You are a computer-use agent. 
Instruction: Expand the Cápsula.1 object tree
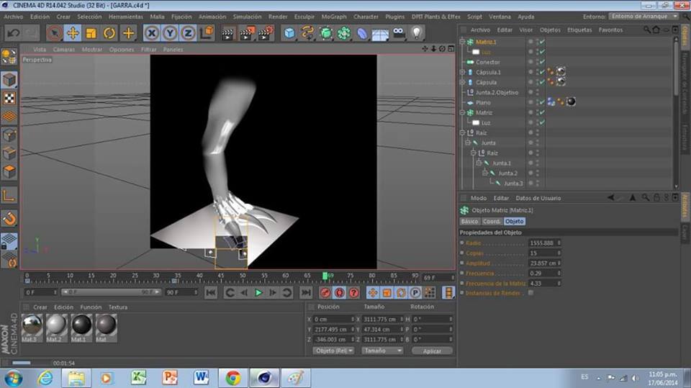click(463, 72)
